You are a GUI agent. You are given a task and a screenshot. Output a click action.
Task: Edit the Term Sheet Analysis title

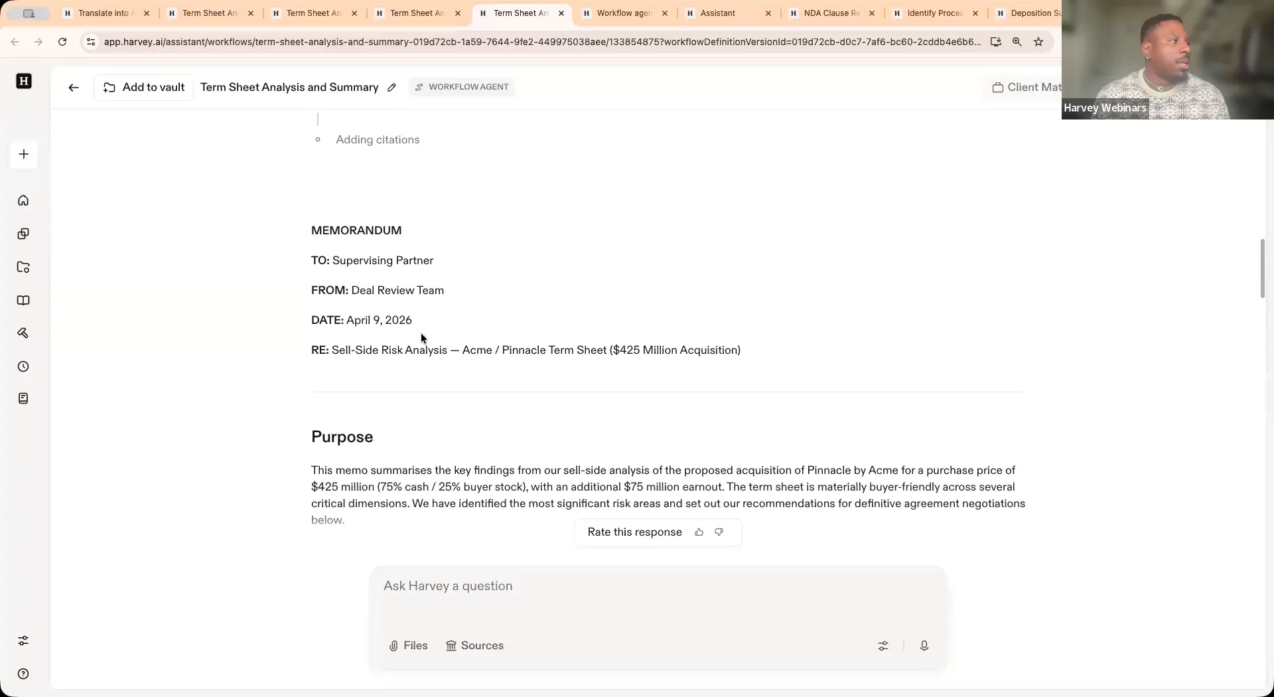click(x=392, y=87)
